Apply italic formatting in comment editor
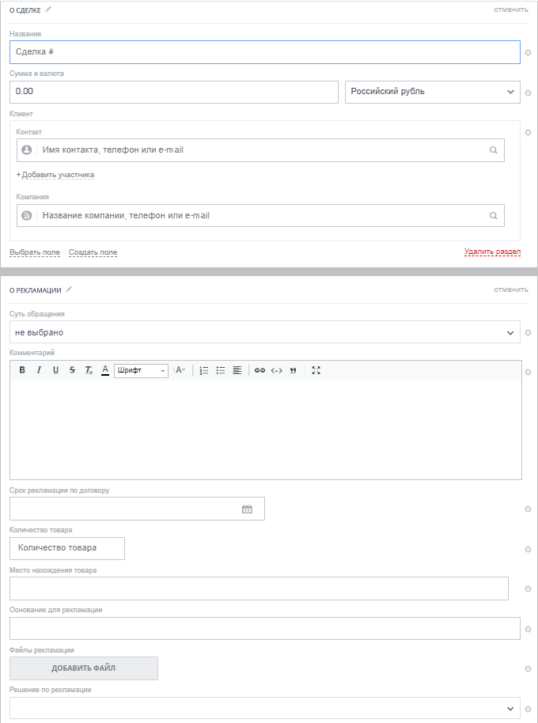538x723 pixels. (x=39, y=370)
